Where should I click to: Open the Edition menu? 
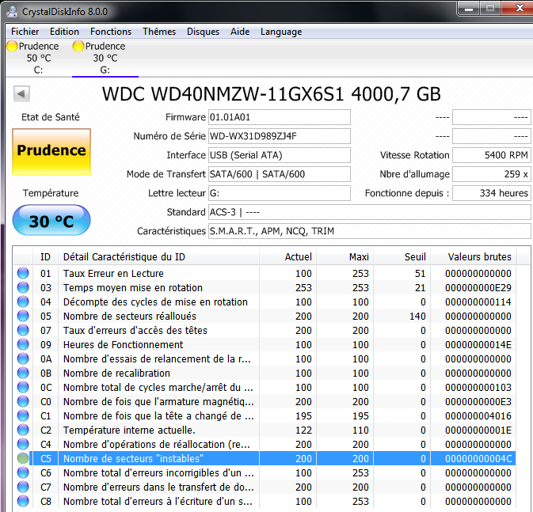64,32
